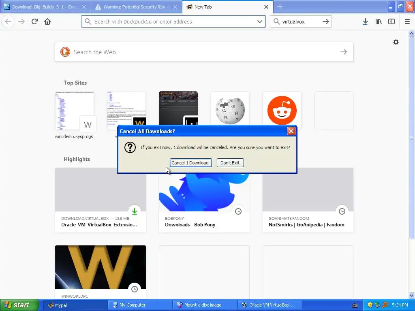
Task: Click the history clock icon on the WinWorldPC card
Action: coord(135,289)
